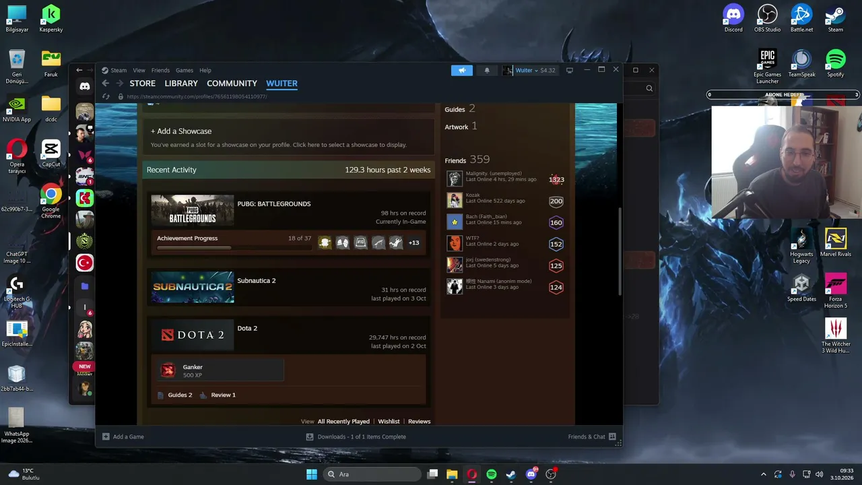Open Epic Games Launcher shortcut
Screen dimensions: 862x485
pos(768,66)
